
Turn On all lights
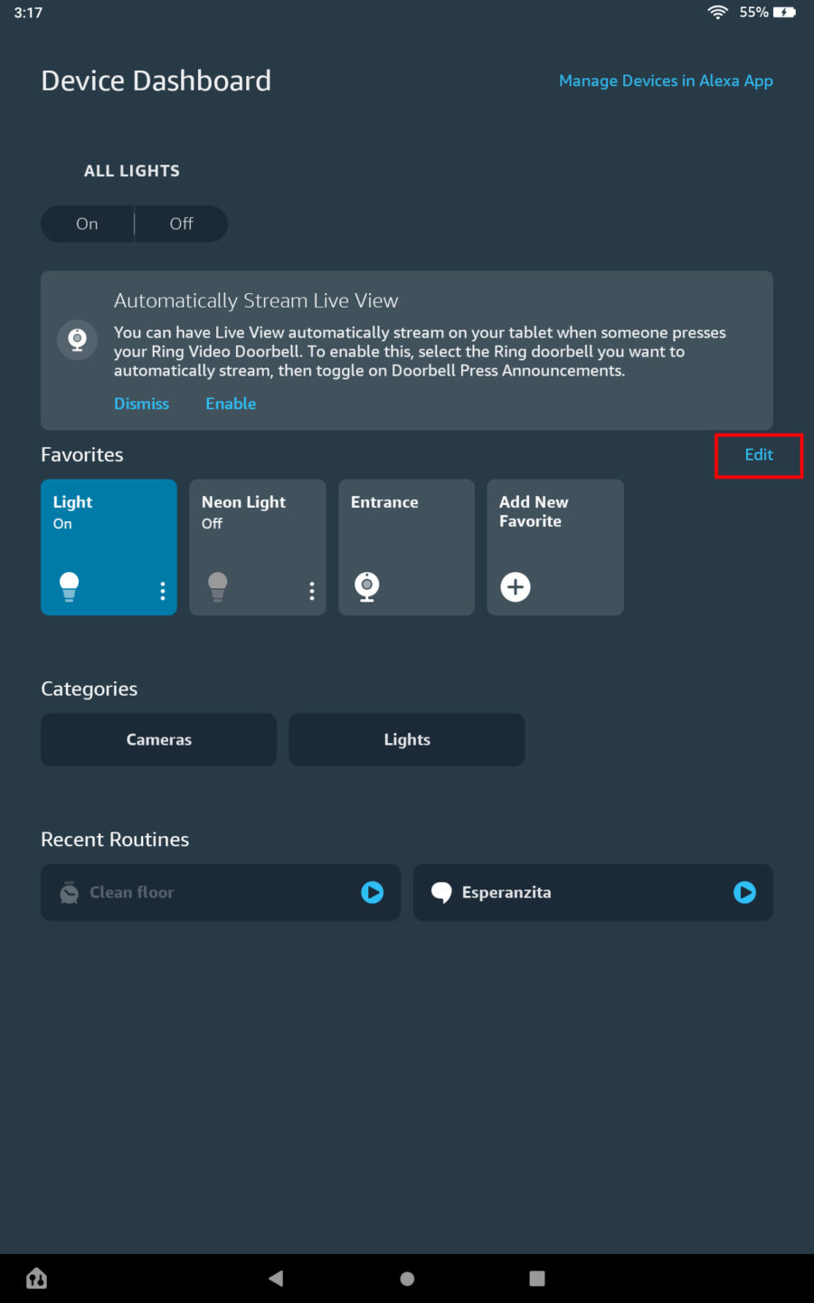coord(87,224)
